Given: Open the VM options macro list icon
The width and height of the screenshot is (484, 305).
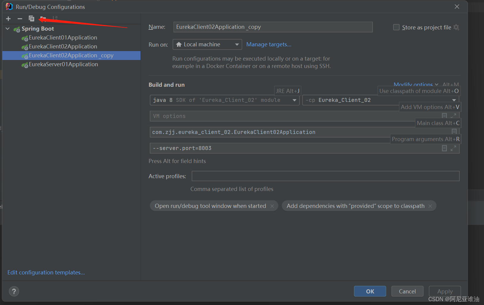Looking at the screenshot, I should tap(444, 116).
